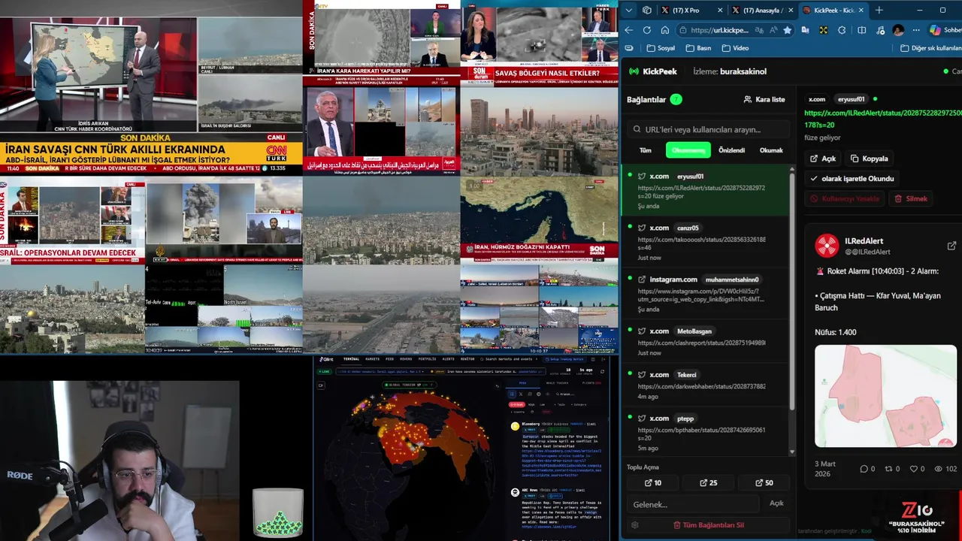This screenshot has width=962, height=541.
Task: Select the Okumak filter tab
Action: tap(771, 150)
